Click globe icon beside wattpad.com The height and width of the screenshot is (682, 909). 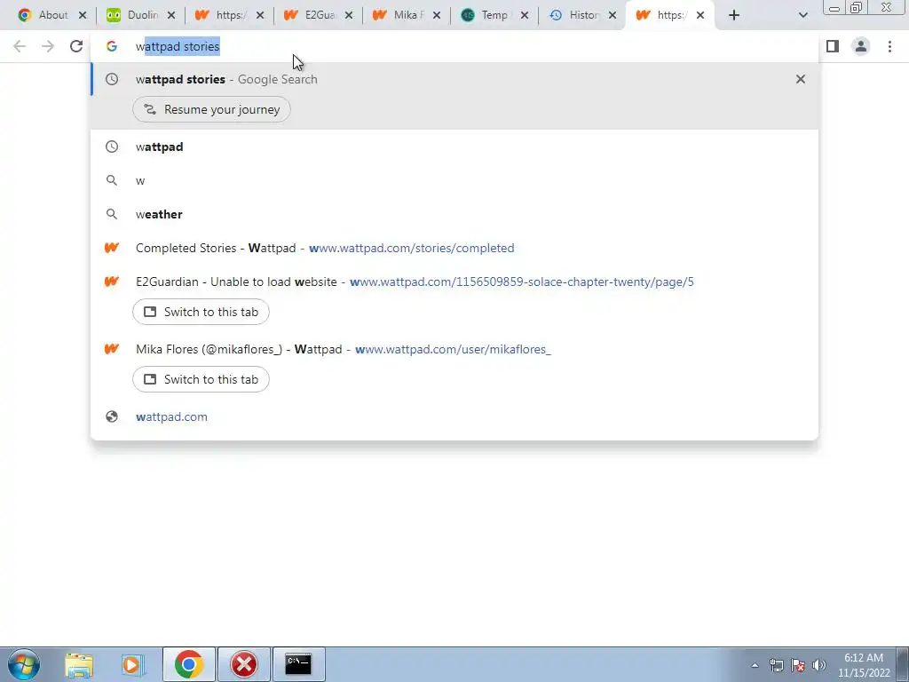point(112,416)
